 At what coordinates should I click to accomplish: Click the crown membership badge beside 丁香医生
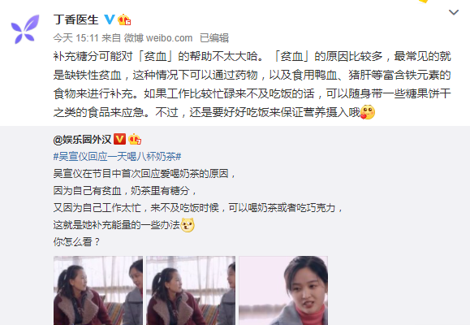pyautogui.click(x=124, y=19)
